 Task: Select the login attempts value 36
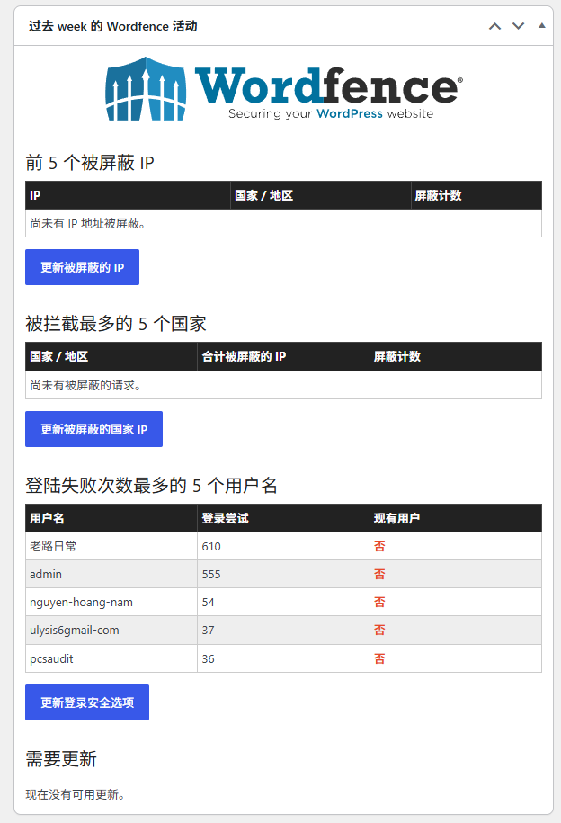coord(209,658)
